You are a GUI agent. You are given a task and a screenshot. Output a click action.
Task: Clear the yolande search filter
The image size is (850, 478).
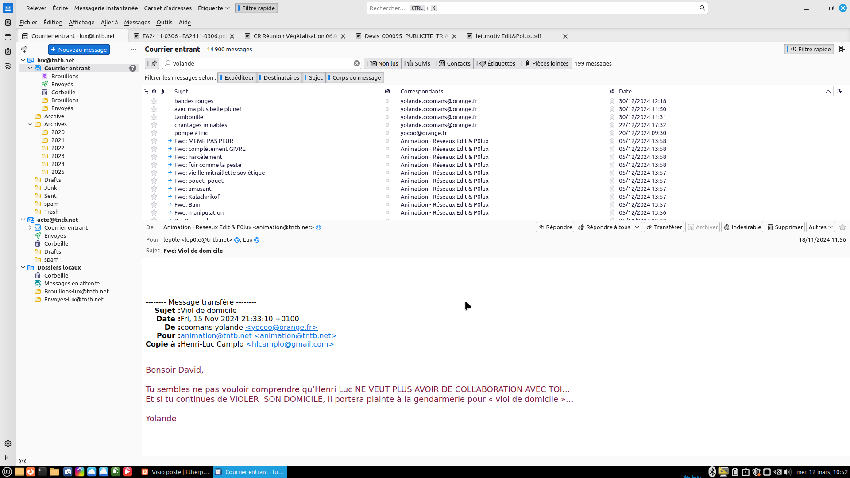coord(356,63)
